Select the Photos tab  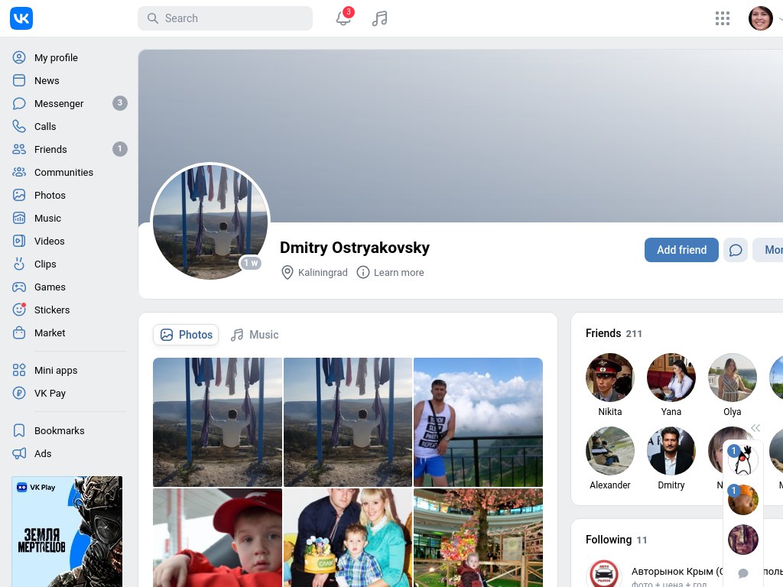[x=186, y=335]
